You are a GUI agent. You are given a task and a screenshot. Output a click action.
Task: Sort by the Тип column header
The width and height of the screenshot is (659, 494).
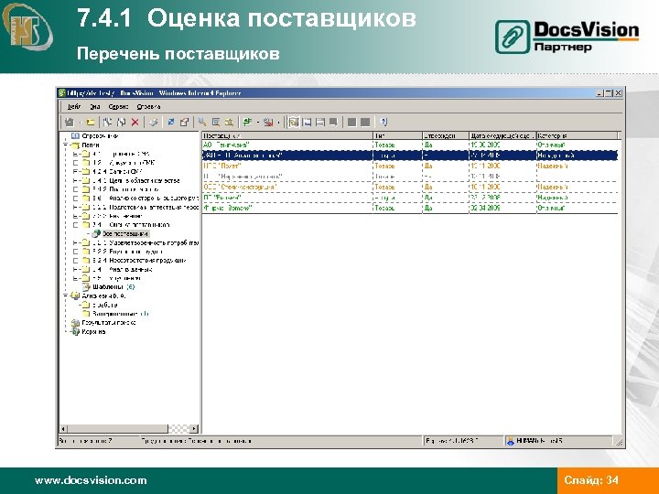(397, 135)
